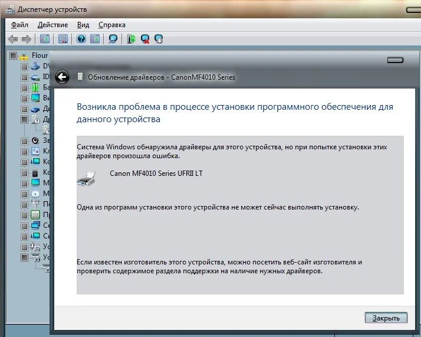
Task: Expand the Ди disk drives node
Action: 24,109
